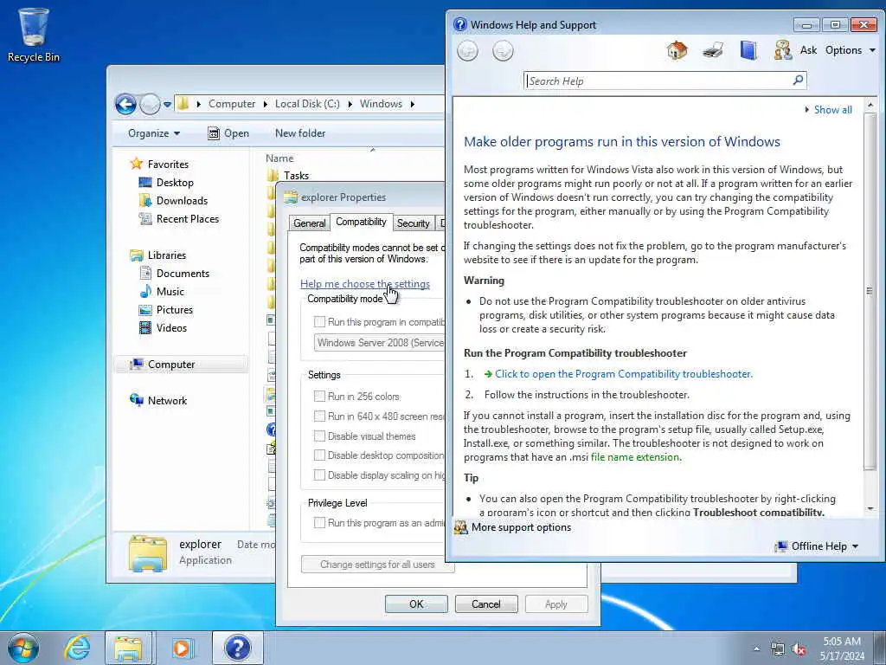886x665 pixels.
Task: Click the Search Help input field
Action: pos(658,81)
